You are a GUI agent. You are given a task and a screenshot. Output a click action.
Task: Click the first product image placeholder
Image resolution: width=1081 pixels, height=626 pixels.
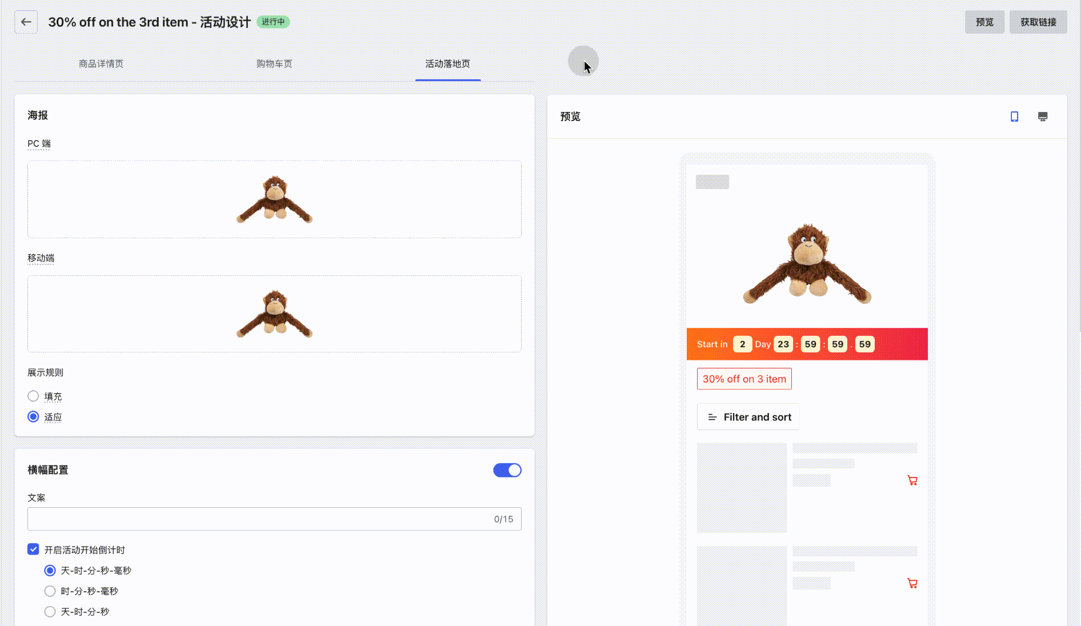click(742, 488)
